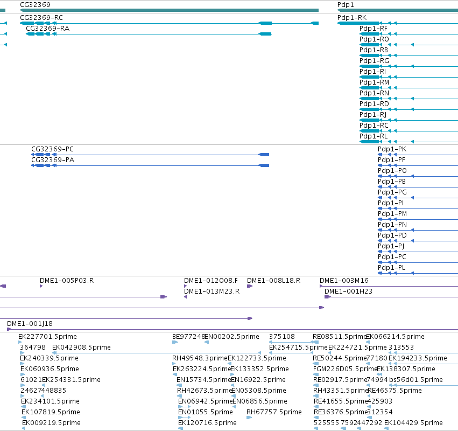Select the Pdp1-RM transcript
This screenshot has width=458, height=431.
point(374,82)
